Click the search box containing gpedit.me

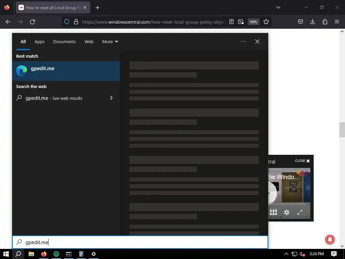coord(140,242)
